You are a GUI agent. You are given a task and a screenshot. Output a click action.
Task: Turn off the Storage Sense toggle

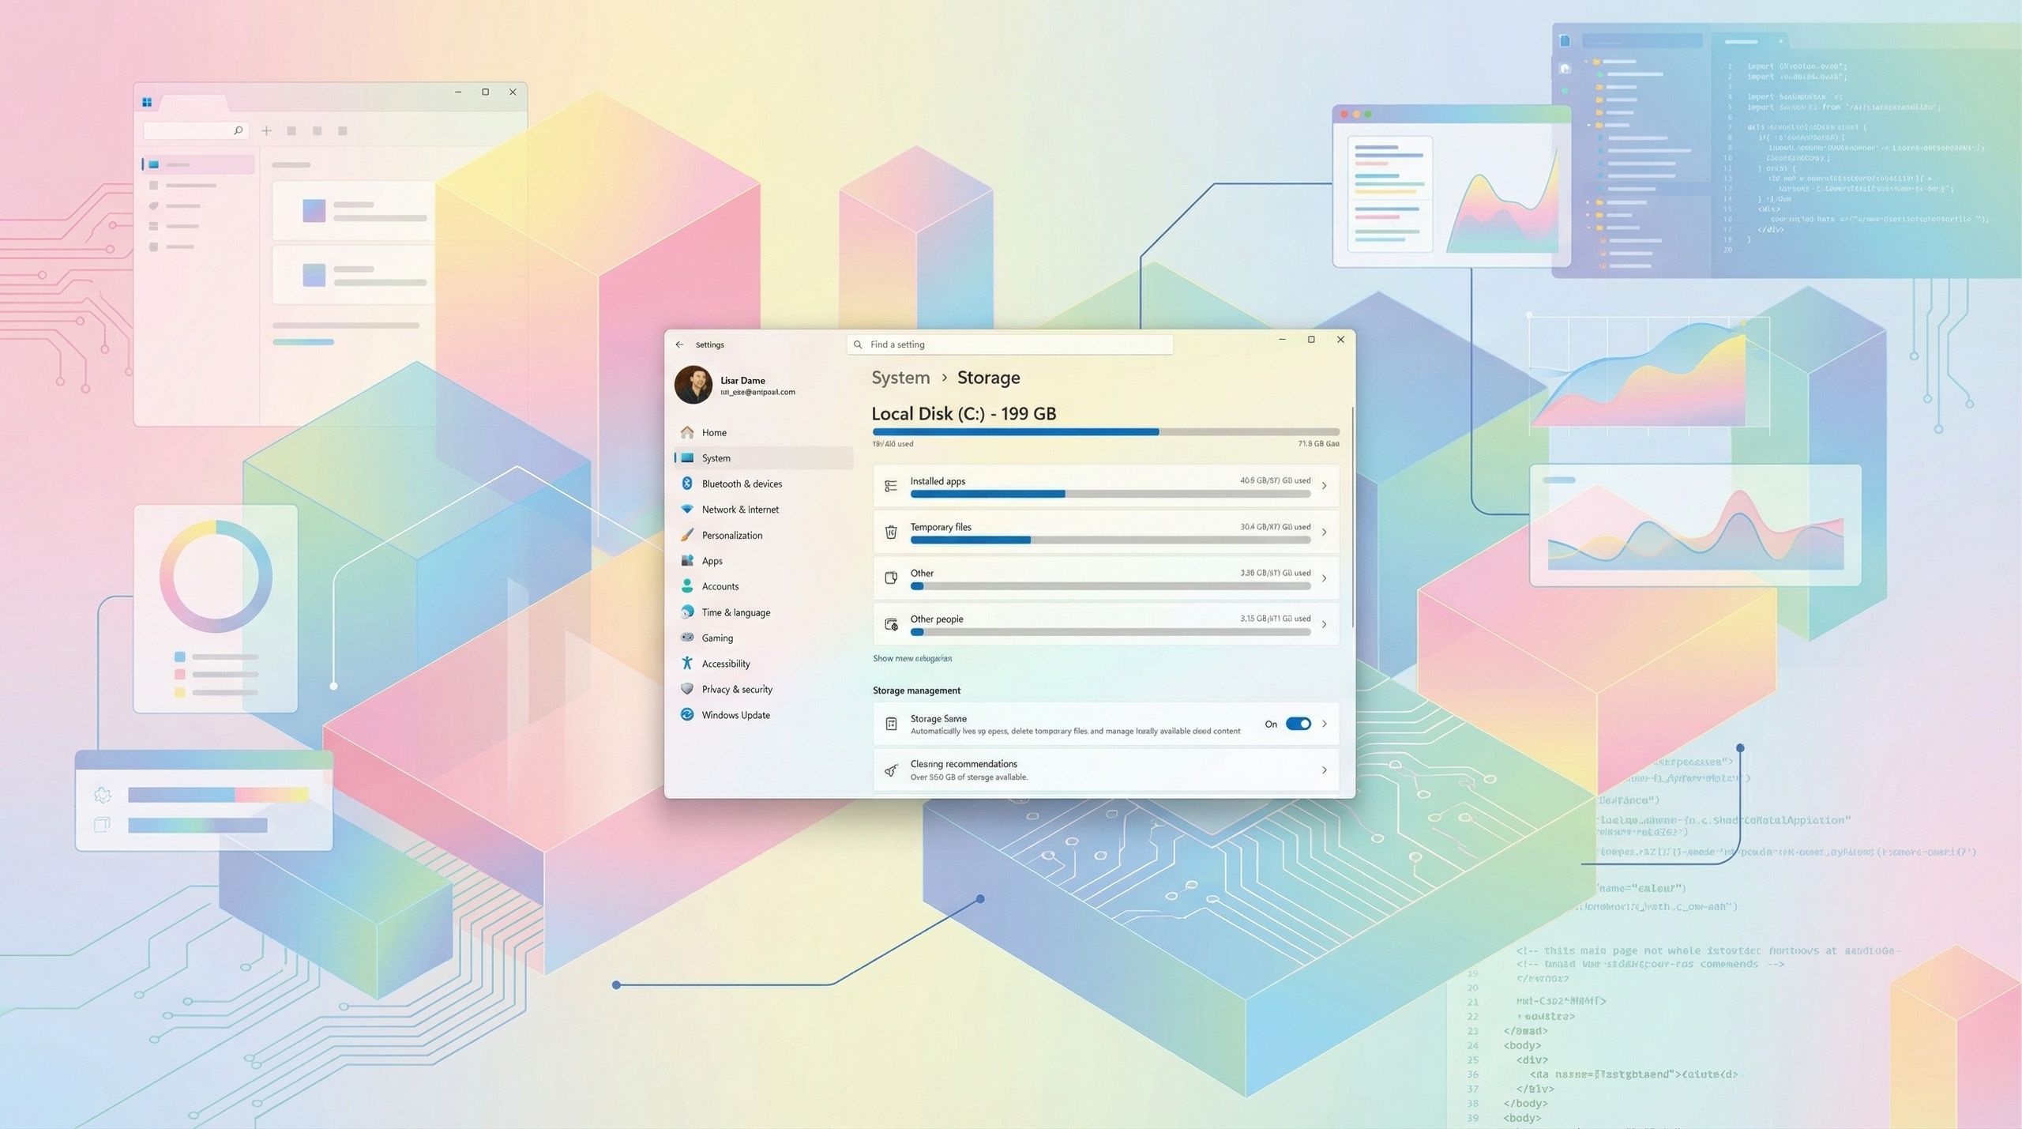[x=1298, y=724]
